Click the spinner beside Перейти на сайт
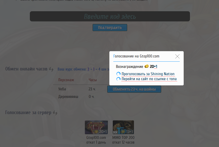 coord(119,79)
